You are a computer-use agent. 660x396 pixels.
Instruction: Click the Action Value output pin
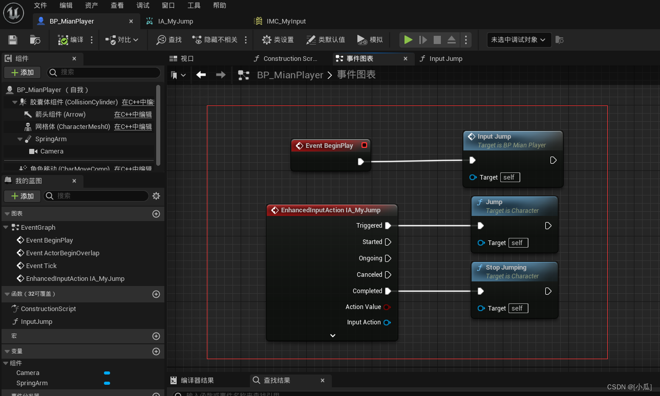(x=387, y=307)
